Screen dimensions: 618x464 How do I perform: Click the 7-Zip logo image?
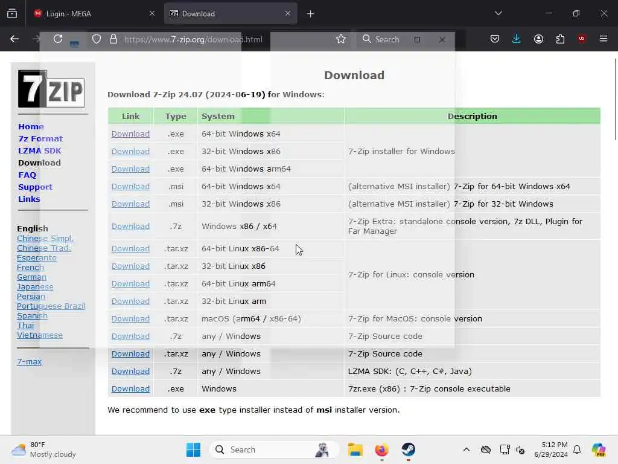[51, 89]
